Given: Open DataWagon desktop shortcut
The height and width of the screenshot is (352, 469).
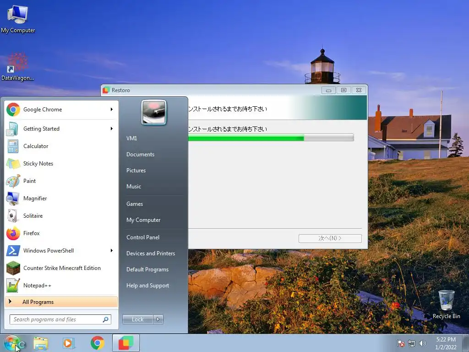Looking at the screenshot, I should click(x=17, y=67).
